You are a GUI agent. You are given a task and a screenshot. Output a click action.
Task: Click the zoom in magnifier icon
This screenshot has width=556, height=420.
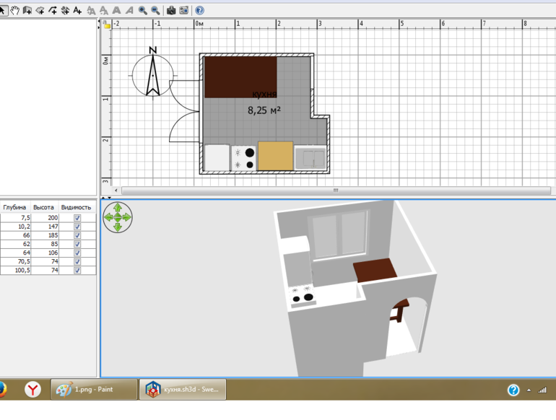(143, 10)
